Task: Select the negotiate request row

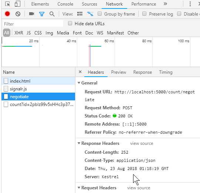Action: click(38, 96)
